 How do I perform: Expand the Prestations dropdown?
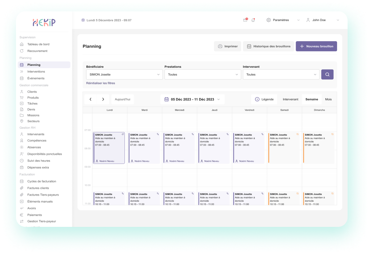point(203,74)
